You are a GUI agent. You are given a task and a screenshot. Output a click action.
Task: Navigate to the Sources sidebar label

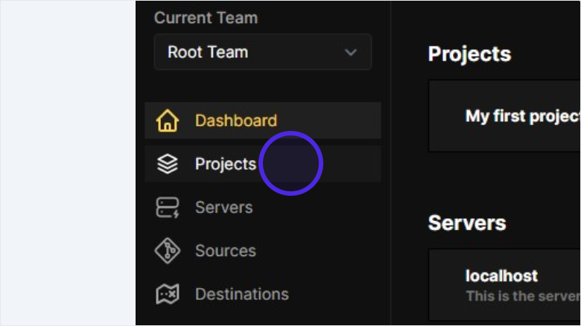[225, 251]
